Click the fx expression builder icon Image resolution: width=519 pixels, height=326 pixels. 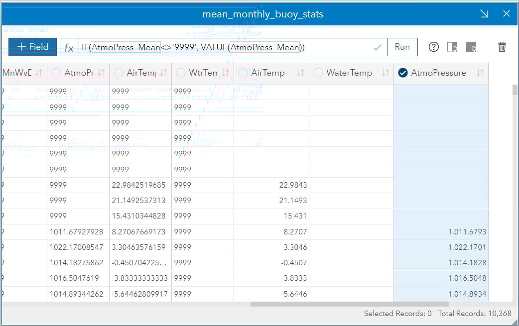[x=69, y=46]
